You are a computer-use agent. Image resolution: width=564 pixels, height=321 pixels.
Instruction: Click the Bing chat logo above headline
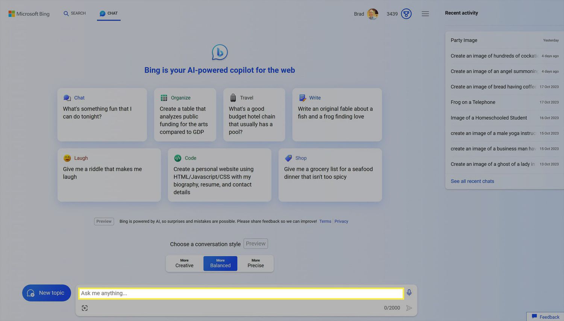click(220, 52)
